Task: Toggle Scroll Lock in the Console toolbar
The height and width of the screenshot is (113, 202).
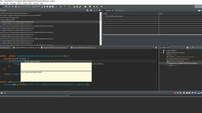Action: pos(187,93)
